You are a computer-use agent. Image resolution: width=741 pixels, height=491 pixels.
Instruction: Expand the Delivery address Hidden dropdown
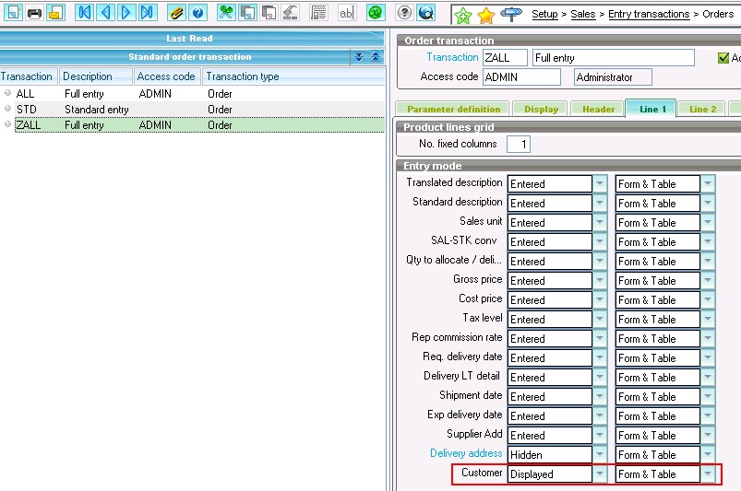(x=600, y=455)
